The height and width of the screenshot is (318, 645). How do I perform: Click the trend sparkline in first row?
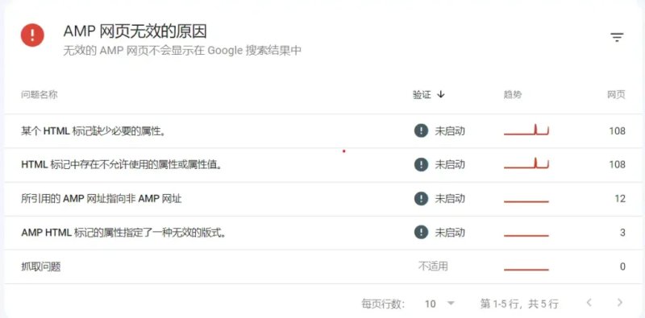coord(526,130)
